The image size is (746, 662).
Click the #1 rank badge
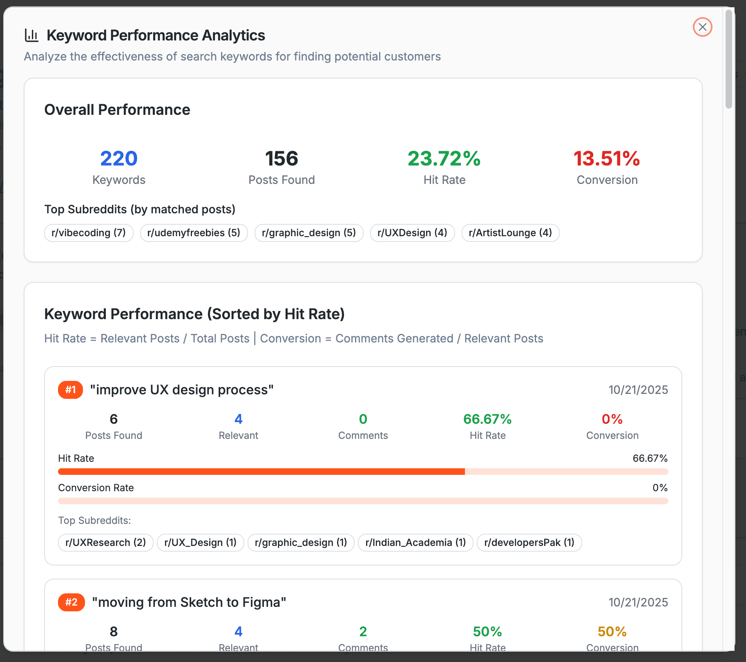point(70,390)
